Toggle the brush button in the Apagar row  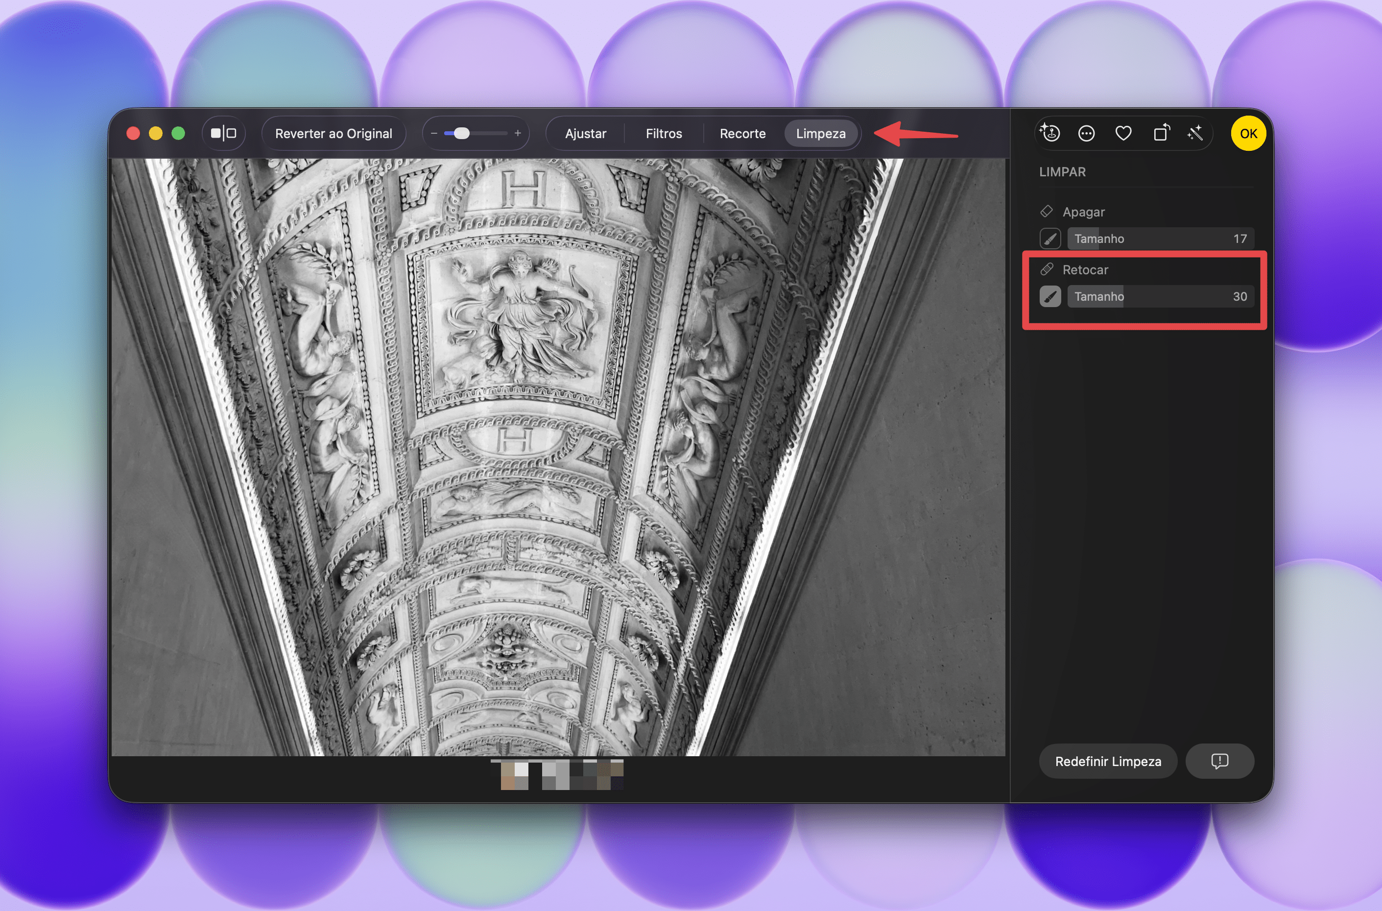pyautogui.click(x=1050, y=239)
